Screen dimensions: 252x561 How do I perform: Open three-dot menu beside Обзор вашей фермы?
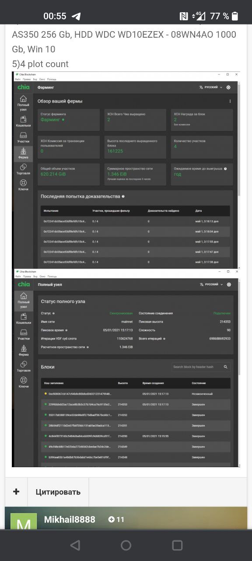(230, 101)
